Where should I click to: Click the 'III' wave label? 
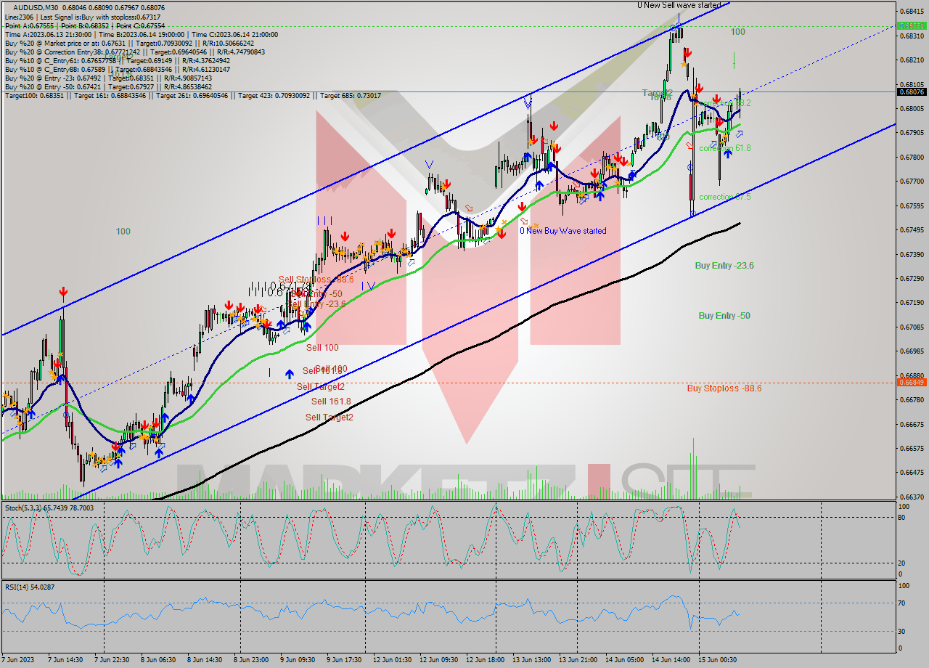pos(324,220)
